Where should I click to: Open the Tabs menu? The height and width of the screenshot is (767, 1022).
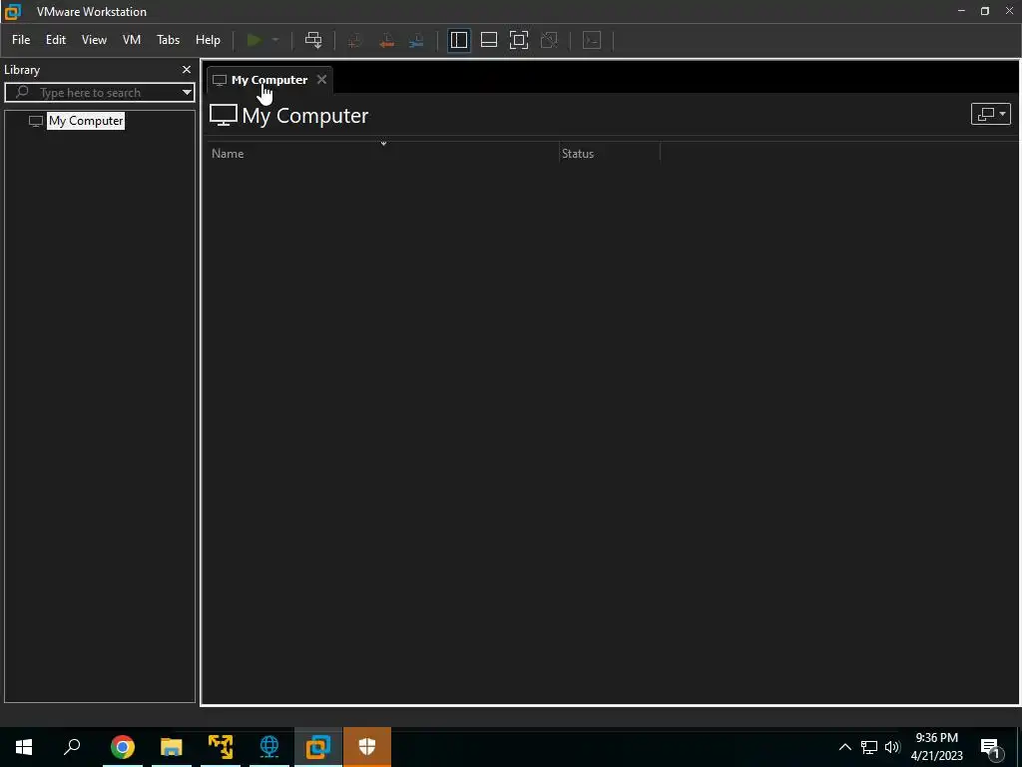click(168, 40)
